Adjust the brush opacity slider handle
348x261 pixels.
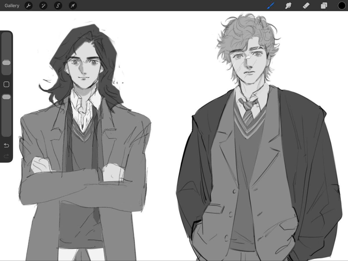6,97
